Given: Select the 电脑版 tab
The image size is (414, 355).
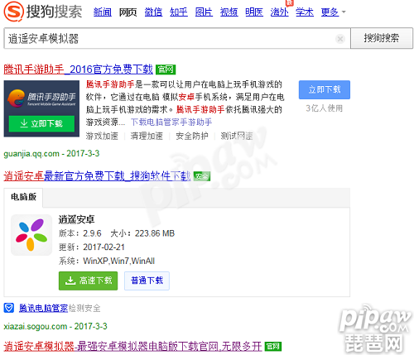Looking at the screenshot, I should coord(23,197).
